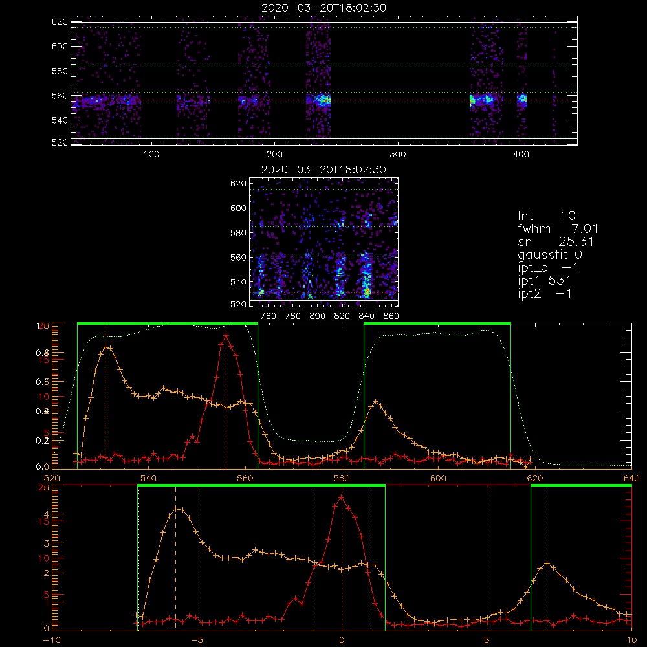Click red curve peak at 0 in bottom plot
This screenshot has width=647, height=647.
[341, 498]
